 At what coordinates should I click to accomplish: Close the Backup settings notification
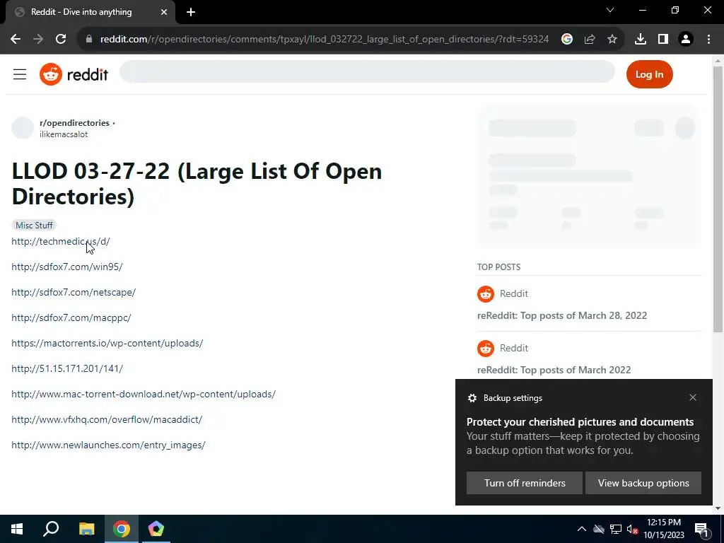click(693, 397)
